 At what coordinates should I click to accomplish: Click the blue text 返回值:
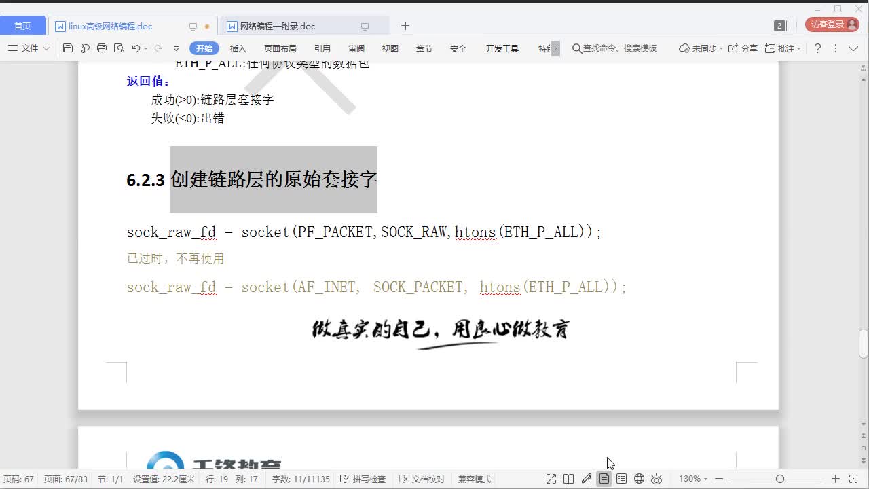coord(148,81)
